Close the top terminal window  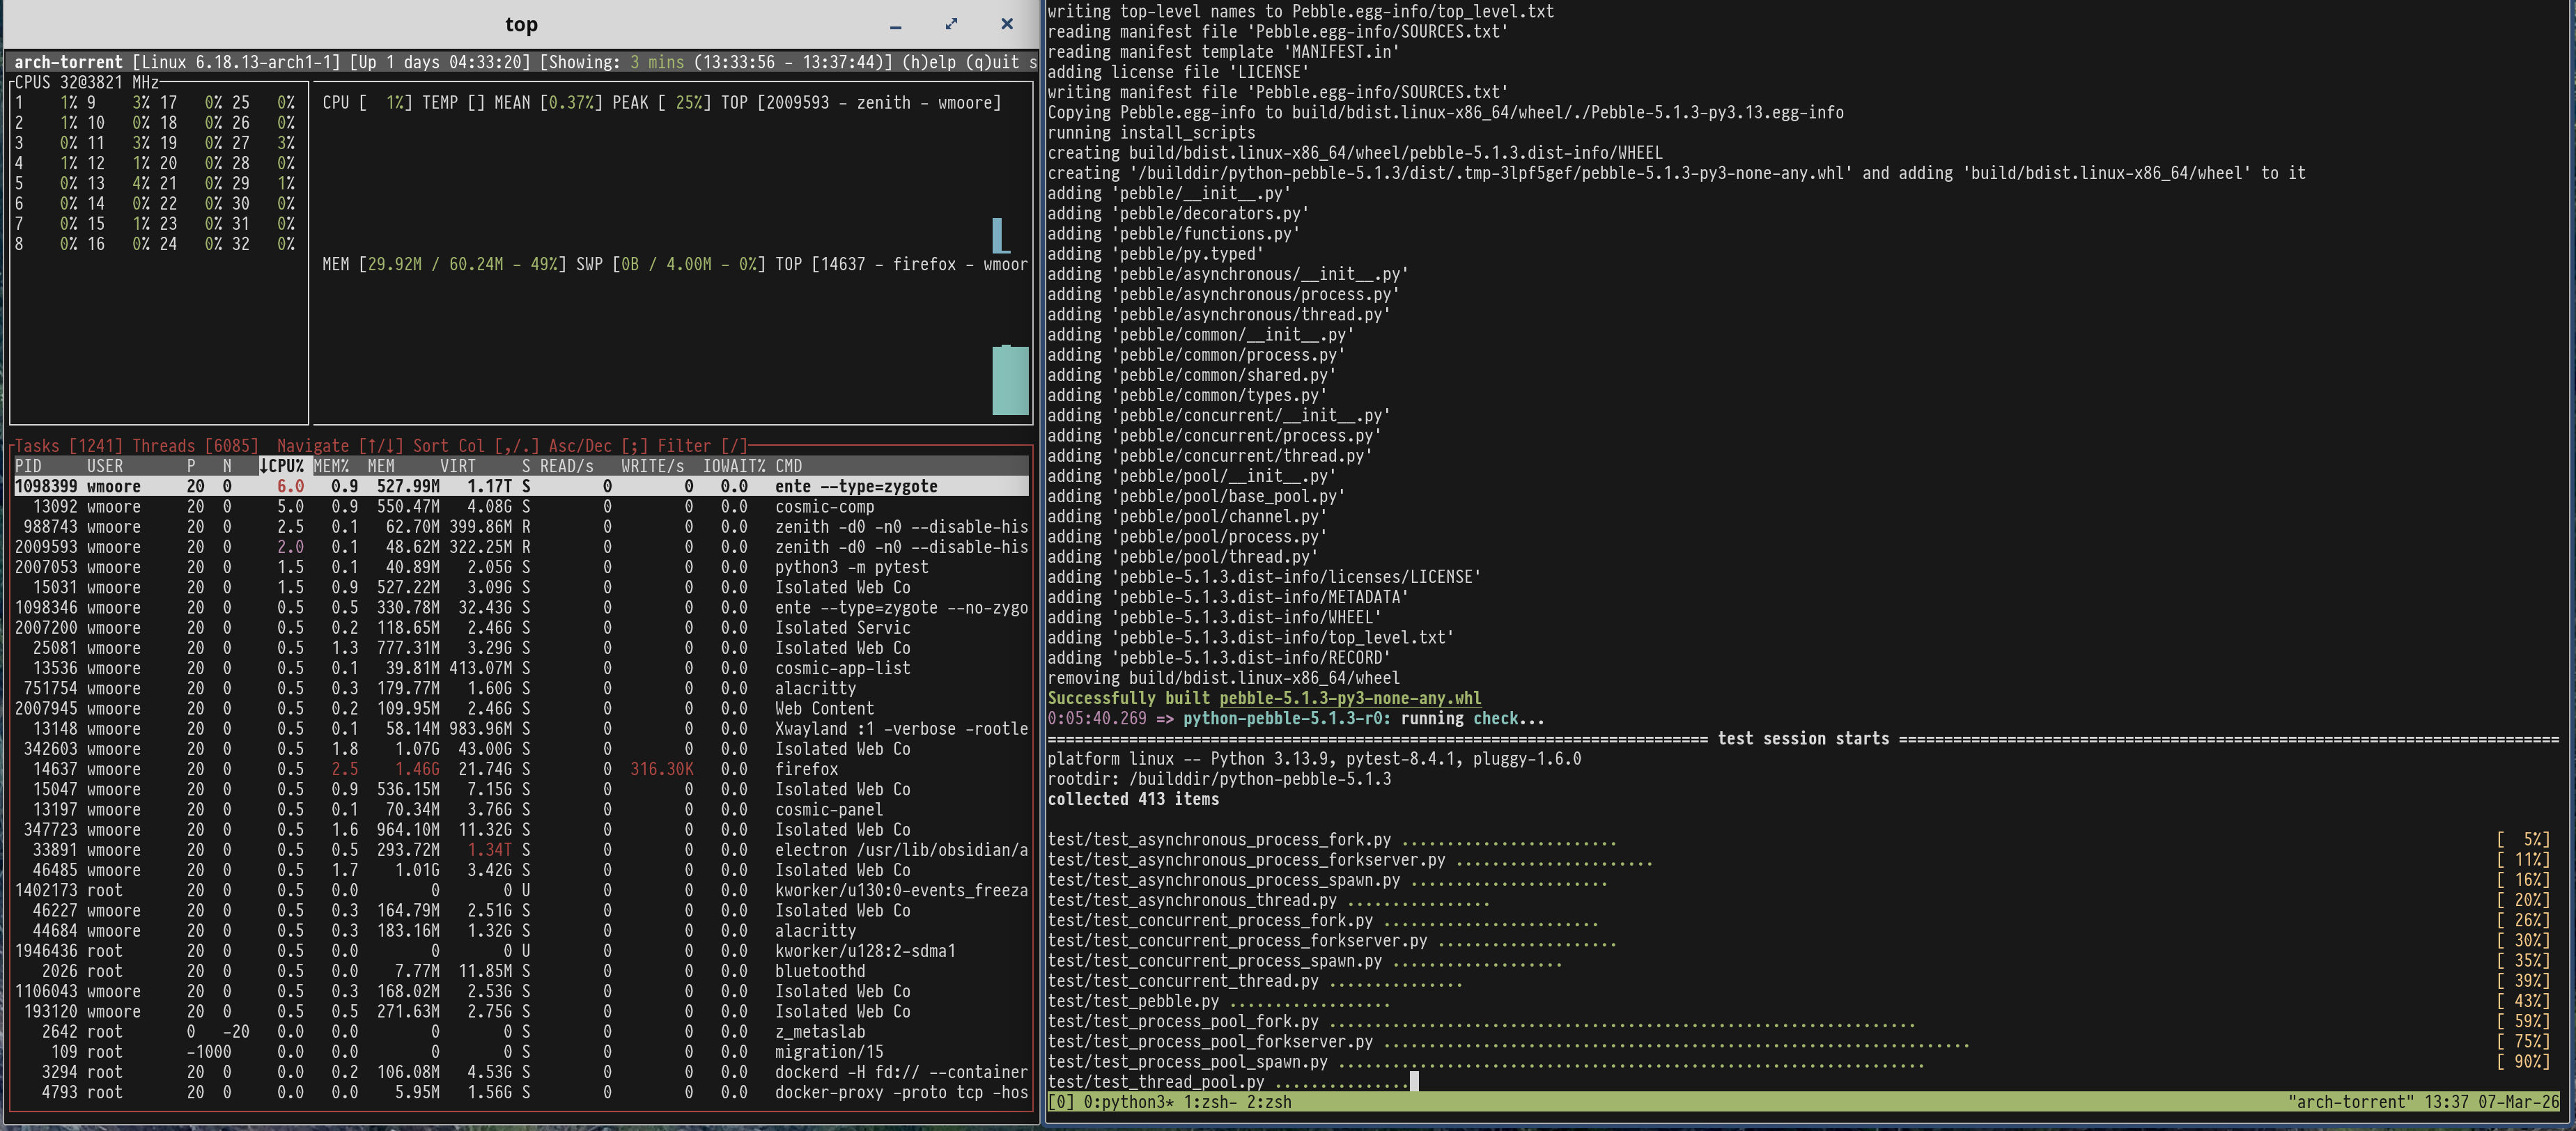pyautogui.click(x=1007, y=24)
